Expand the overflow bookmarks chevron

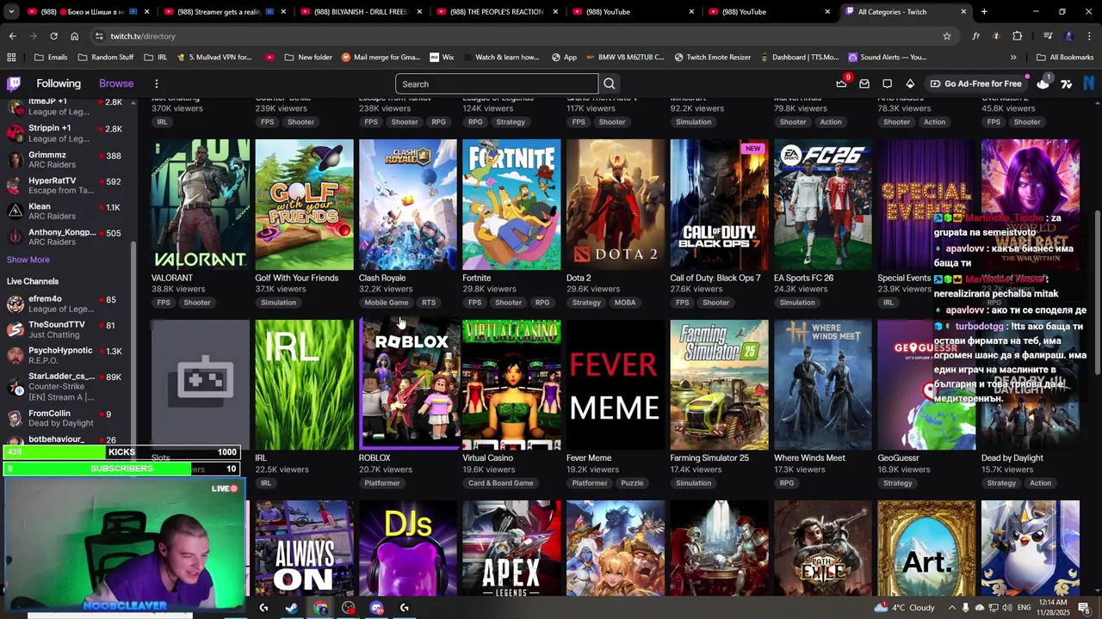tap(1013, 57)
